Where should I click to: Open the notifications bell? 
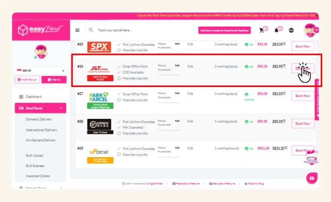[277, 30]
